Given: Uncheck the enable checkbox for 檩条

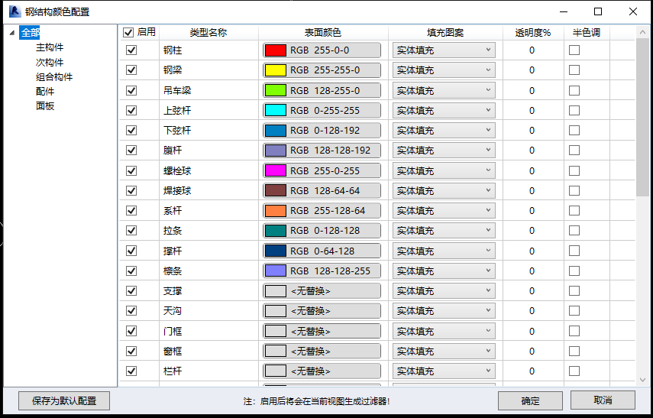Looking at the screenshot, I should [131, 271].
